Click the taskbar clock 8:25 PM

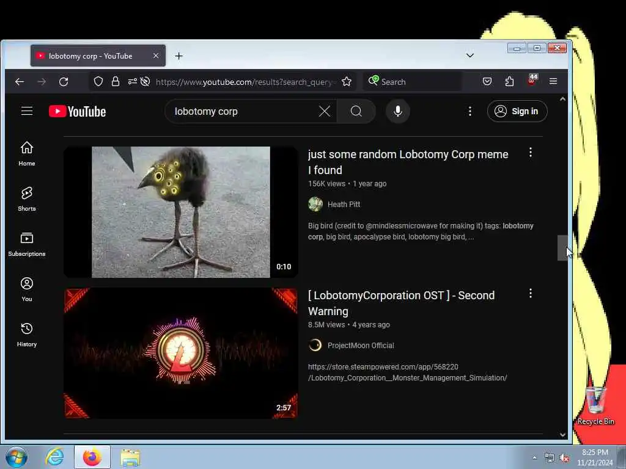(x=595, y=457)
